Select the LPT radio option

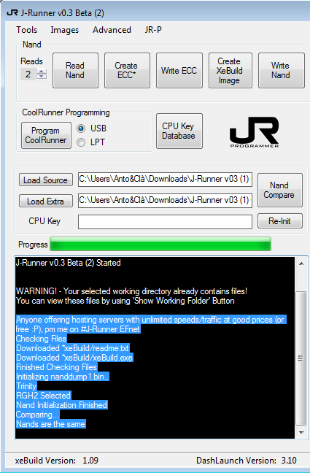point(81,142)
